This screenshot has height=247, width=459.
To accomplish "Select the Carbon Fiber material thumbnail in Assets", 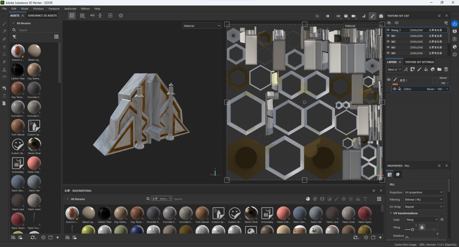I will tap(17, 69).
